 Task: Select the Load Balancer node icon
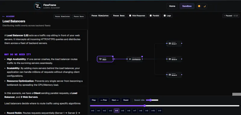pyautogui.click(x=130, y=59)
